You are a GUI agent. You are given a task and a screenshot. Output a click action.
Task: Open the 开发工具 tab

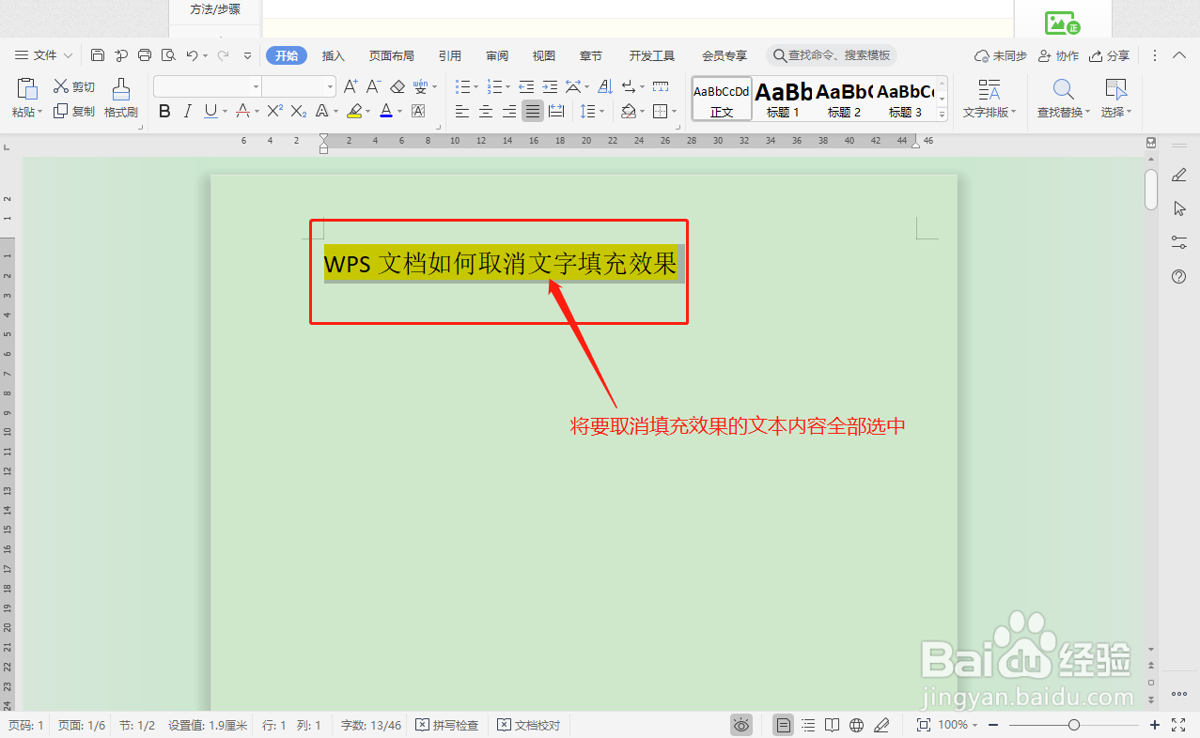point(652,55)
